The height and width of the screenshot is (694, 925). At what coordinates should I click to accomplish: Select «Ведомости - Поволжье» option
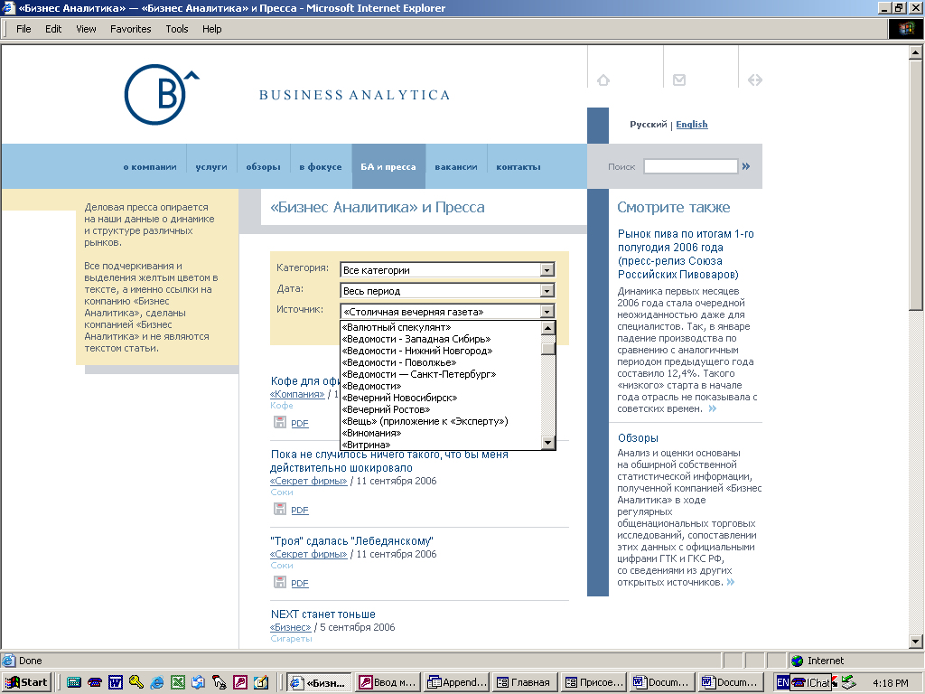(441, 362)
